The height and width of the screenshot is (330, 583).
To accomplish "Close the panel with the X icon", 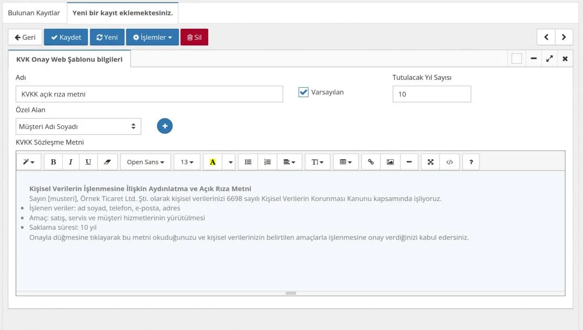I will [x=565, y=58].
